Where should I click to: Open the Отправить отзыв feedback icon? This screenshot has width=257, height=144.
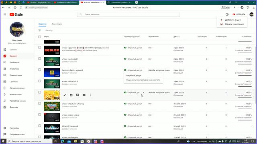[5, 134]
